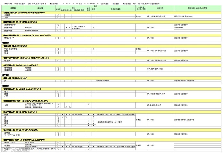Select the 仙台白百合女子大学 heading row

pyautogui.click(x=111, y=101)
